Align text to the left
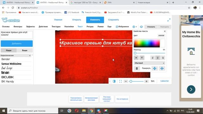This screenshot has width=203, height=114. 153,58
